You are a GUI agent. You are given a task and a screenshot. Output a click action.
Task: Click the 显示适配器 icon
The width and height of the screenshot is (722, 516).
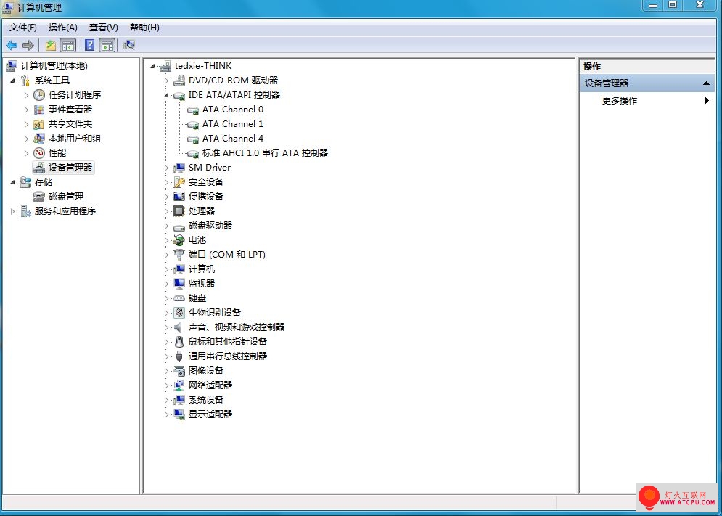coord(179,414)
